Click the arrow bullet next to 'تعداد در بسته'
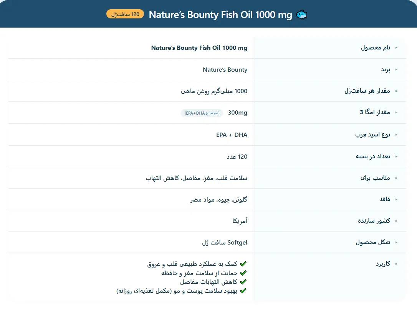The height and width of the screenshot is (312, 417). tap(396, 157)
